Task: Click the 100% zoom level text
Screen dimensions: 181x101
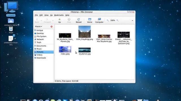Action: (113, 20)
